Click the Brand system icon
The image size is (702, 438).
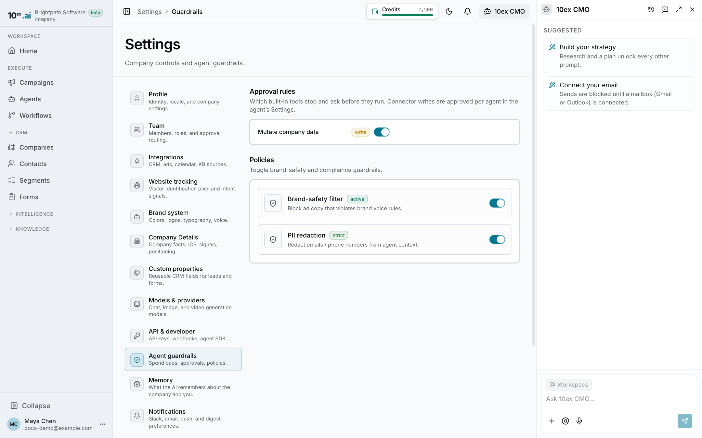[x=137, y=217]
